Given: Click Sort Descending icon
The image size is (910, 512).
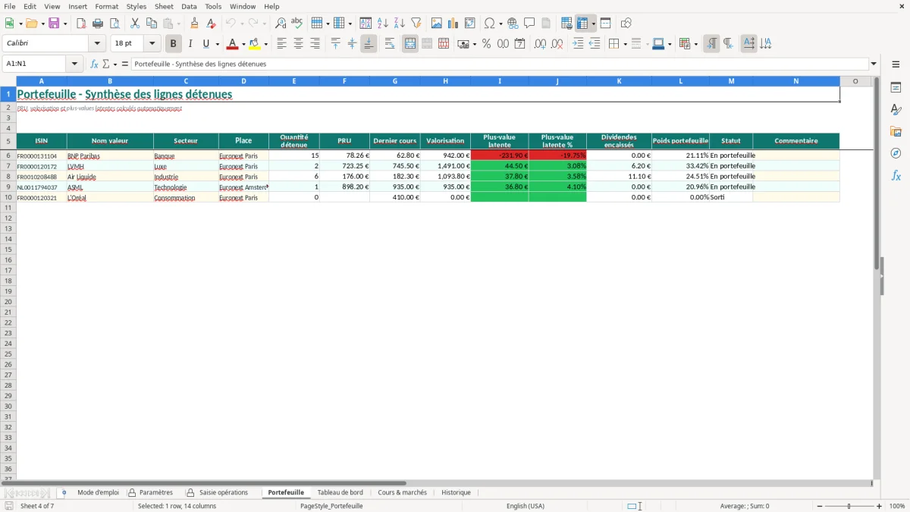Looking at the screenshot, I should tap(400, 24).
